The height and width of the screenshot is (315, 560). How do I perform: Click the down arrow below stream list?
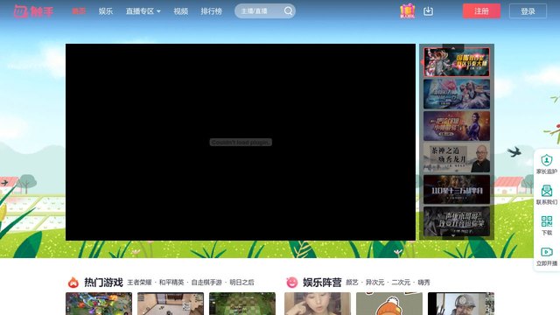pos(453,236)
